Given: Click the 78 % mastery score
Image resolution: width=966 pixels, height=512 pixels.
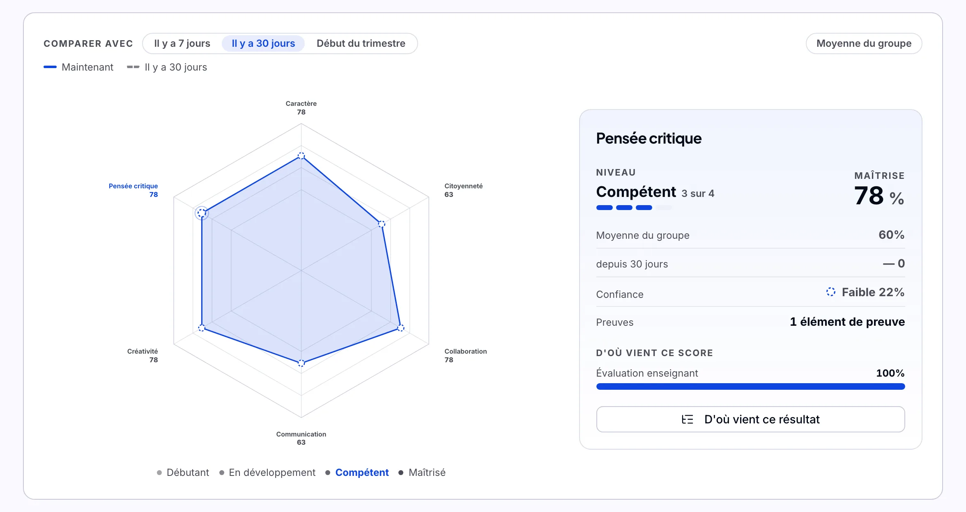Looking at the screenshot, I should point(879,196).
